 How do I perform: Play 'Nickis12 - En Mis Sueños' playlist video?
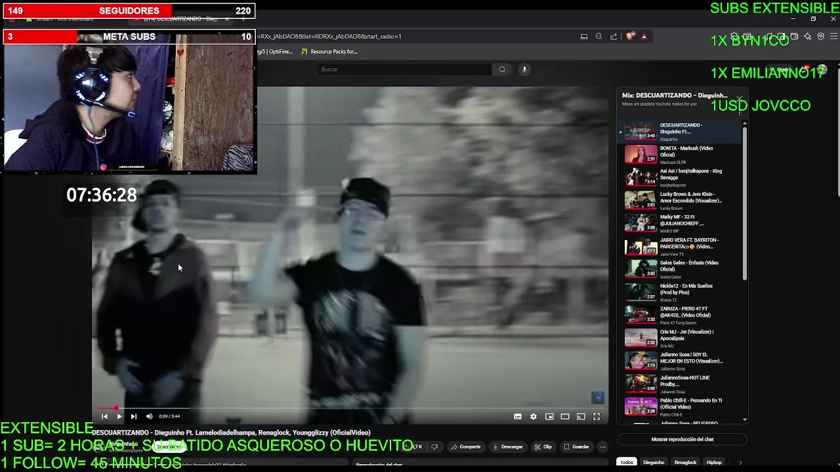pos(681,292)
